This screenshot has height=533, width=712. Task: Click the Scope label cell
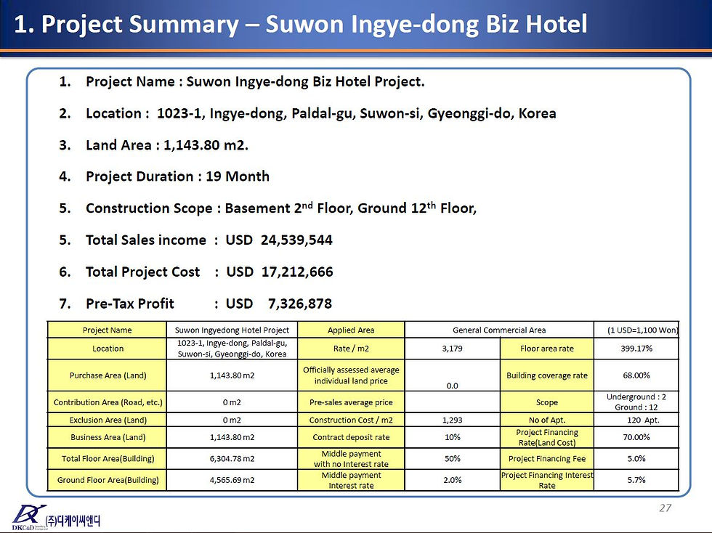546,402
